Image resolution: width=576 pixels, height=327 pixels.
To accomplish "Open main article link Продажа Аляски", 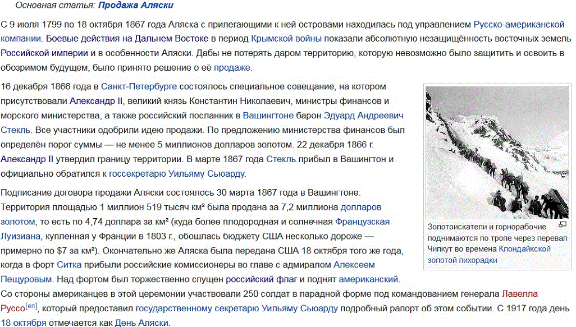I will click(x=135, y=6).
